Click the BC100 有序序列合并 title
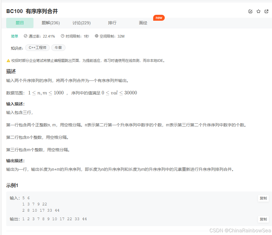The width and height of the screenshot is (272, 235). (32, 11)
